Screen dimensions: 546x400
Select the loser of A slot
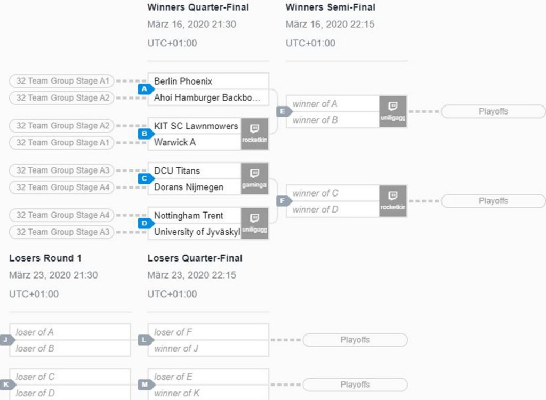(70, 332)
